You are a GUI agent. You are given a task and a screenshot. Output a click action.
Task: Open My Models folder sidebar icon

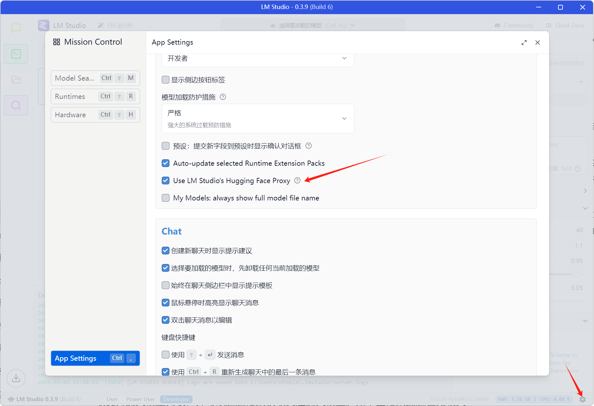coord(16,79)
